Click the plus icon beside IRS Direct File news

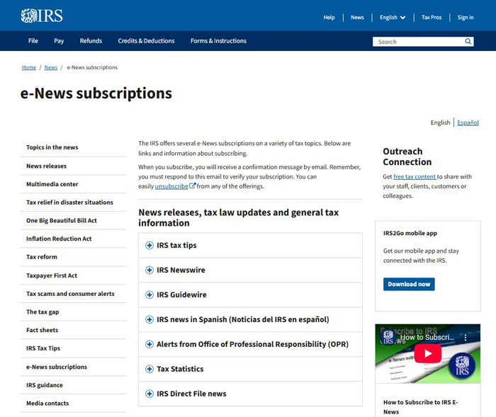[x=150, y=394]
